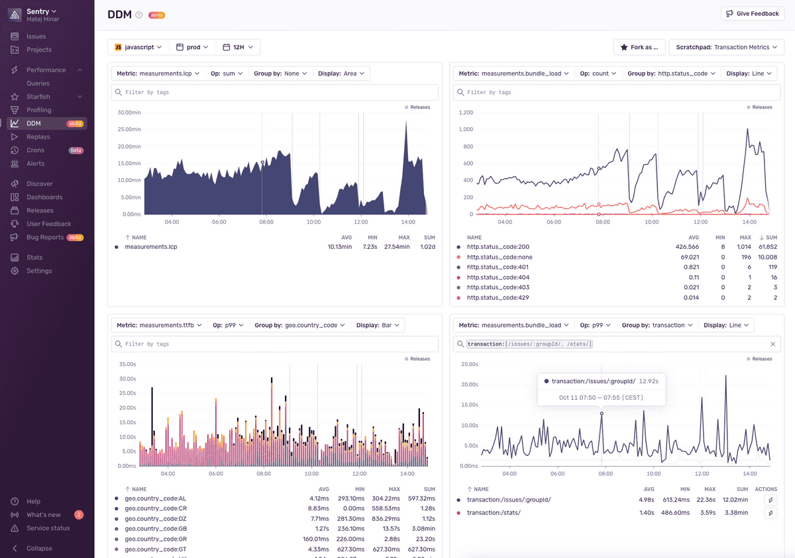Open Metric: measurements.lcp dropdown
This screenshot has width=795, height=558.
pyautogui.click(x=158, y=73)
